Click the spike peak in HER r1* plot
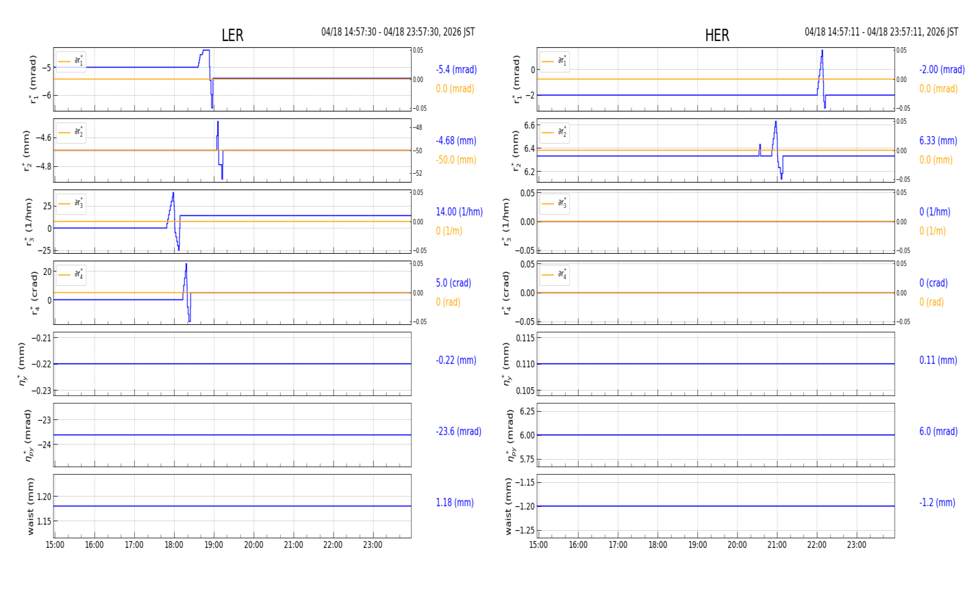Image resolution: width=967 pixels, height=591 pixels. coord(822,51)
